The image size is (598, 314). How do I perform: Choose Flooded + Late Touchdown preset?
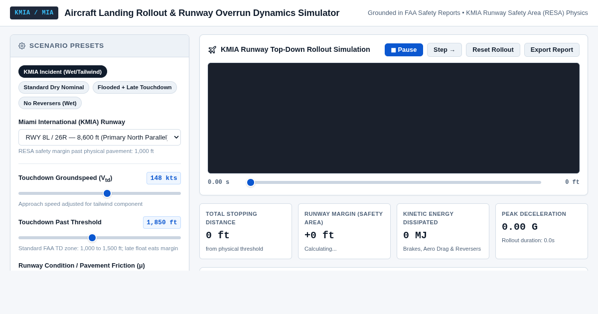pos(135,88)
